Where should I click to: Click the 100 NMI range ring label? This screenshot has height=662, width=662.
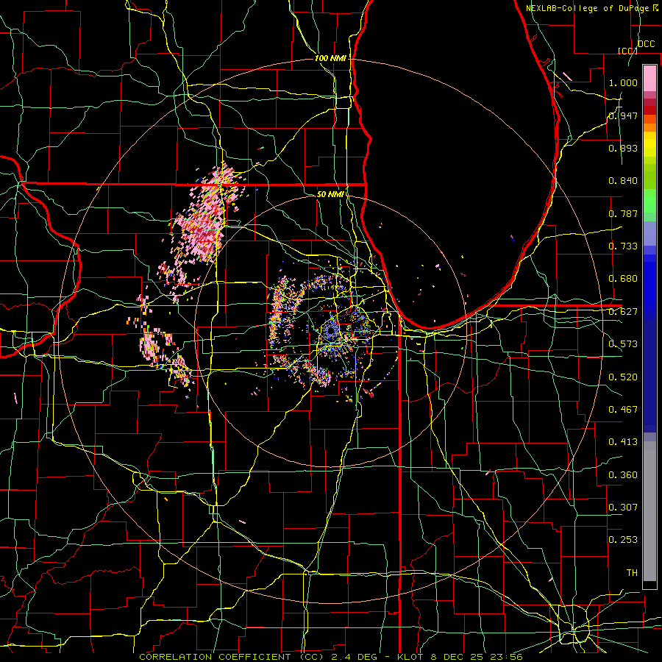[x=330, y=58]
